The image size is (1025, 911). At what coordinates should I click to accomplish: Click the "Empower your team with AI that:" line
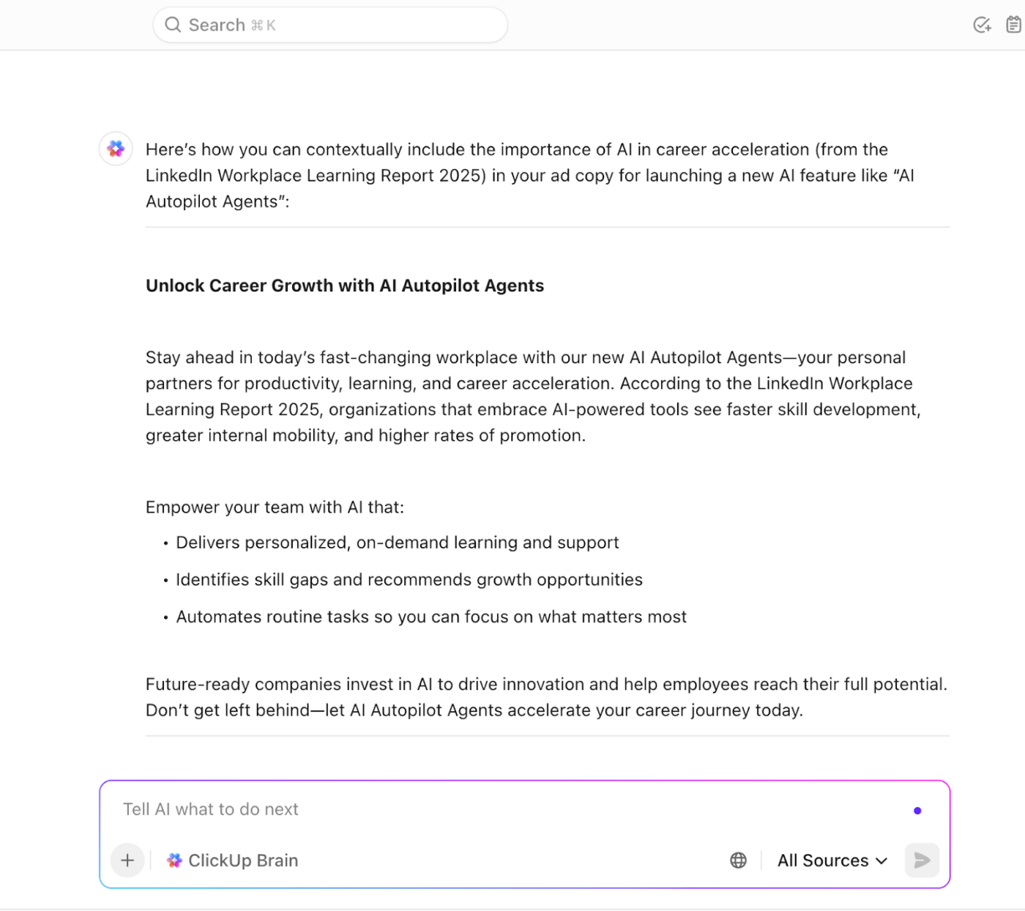[275, 507]
